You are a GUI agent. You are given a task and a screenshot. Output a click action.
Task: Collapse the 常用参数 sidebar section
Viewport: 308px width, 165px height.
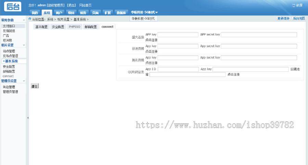click(24, 20)
